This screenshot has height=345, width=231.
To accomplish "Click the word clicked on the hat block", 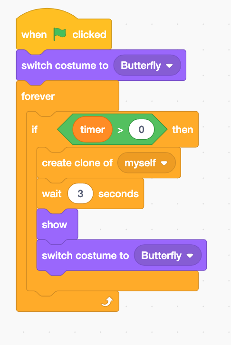I will pyautogui.click(x=89, y=35).
